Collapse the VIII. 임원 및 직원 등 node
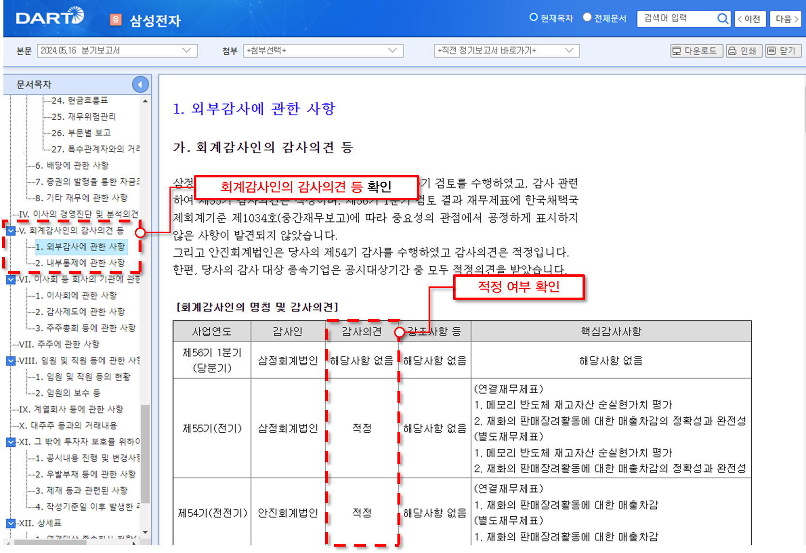 click(x=11, y=361)
